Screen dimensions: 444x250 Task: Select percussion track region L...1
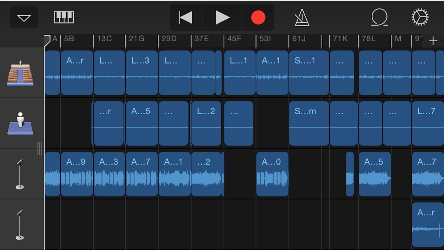240,73
